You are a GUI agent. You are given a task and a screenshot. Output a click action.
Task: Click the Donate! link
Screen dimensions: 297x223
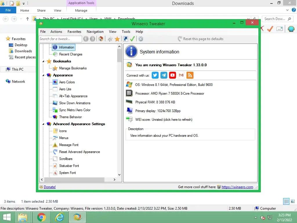[x=50, y=187]
